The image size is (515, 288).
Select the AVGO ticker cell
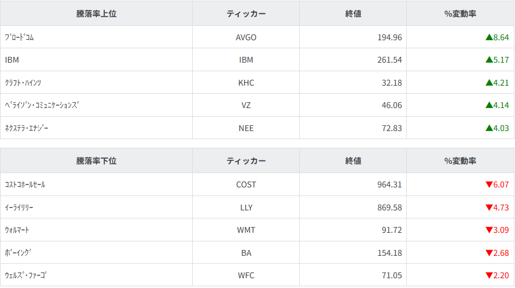(x=246, y=37)
